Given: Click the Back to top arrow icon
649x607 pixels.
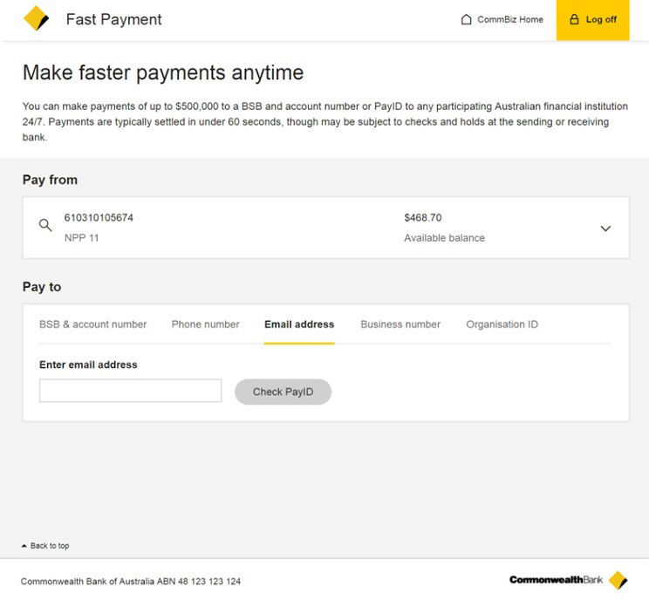Looking at the screenshot, I should coord(24,546).
